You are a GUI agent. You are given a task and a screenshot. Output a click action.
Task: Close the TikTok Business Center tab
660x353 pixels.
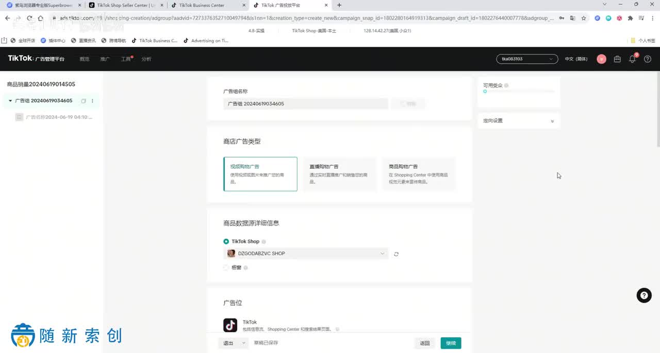point(243,5)
